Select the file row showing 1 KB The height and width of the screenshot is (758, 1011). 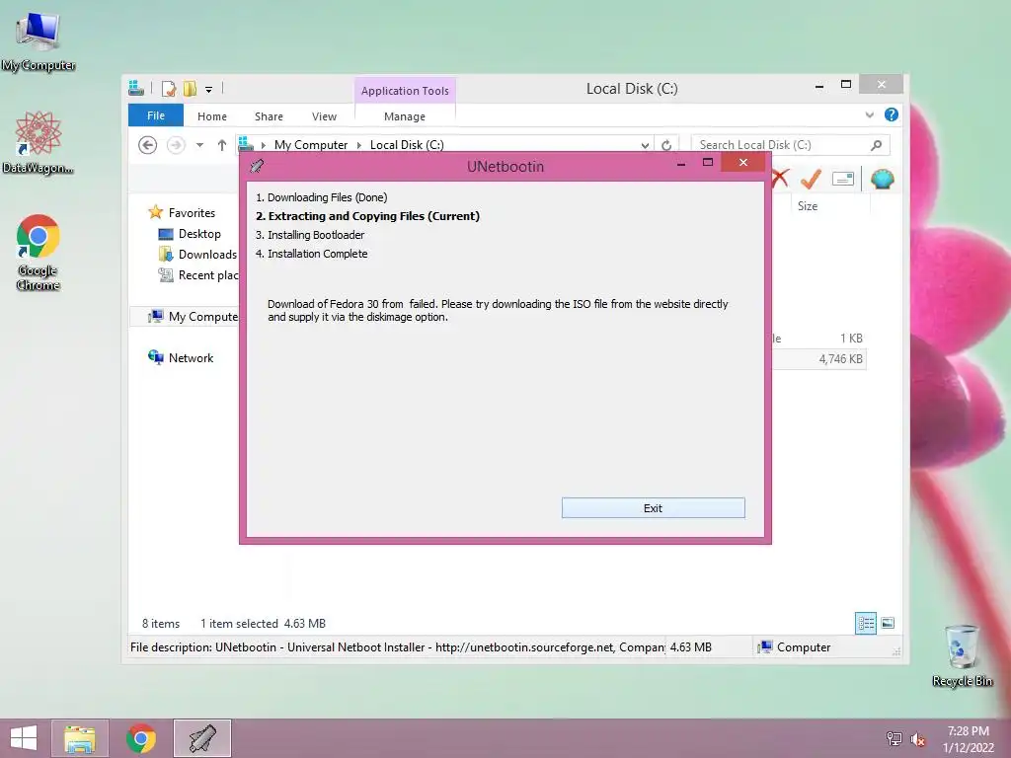point(818,339)
